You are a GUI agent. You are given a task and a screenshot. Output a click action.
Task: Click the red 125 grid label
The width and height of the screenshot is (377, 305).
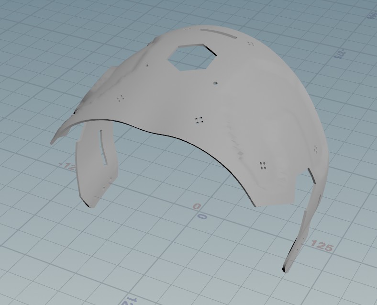click(322, 246)
